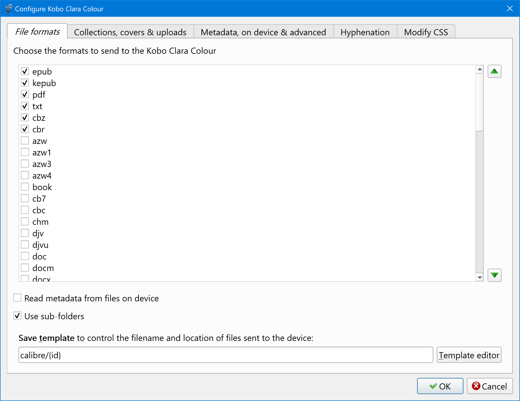Select the djvu entry label in list

[40, 245]
